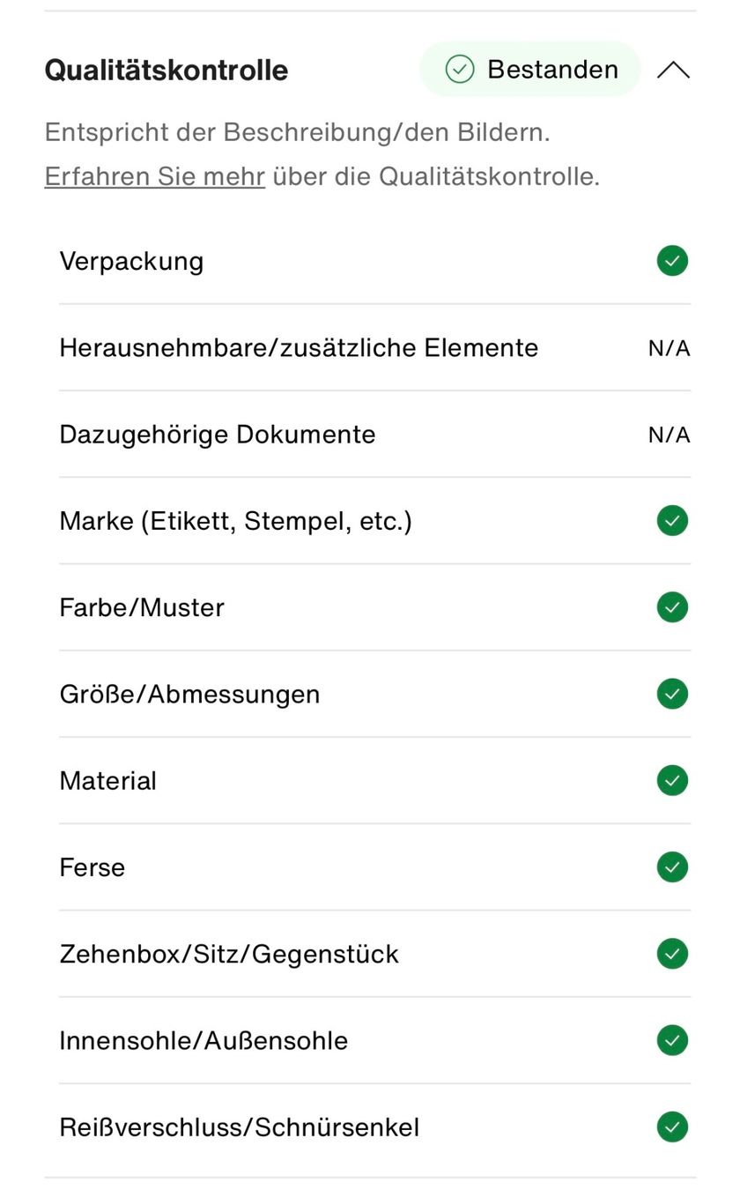Click the Qualitätskontrolle section heading
This screenshot has height=1190, width=740.
(166, 70)
